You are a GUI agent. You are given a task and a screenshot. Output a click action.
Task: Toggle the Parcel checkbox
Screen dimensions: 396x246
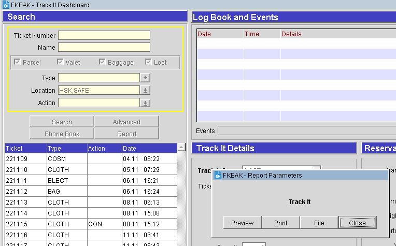[18, 62]
